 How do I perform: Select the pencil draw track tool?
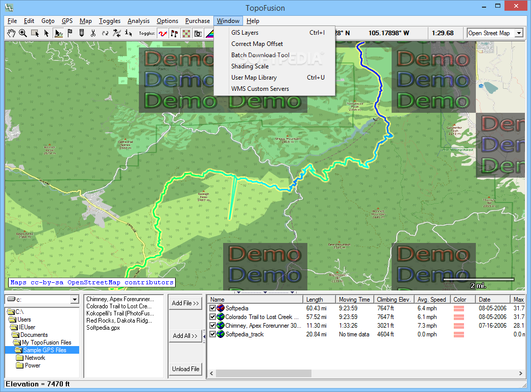82,33
